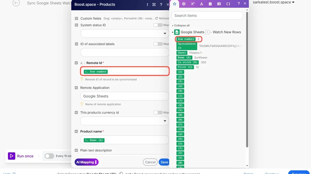This screenshot has height=174, width=311.
Task: Open the System status ID dropdown
Action: pyautogui.click(x=125, y=33)
